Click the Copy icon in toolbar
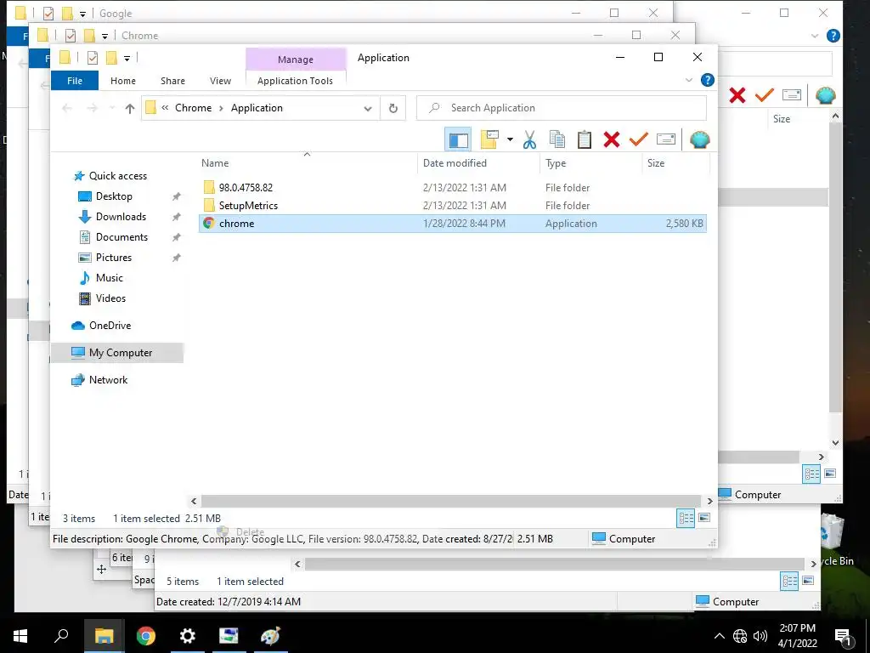Image resolution: width=870 pixels, height=653 pixels. click(x=557, y=139)
